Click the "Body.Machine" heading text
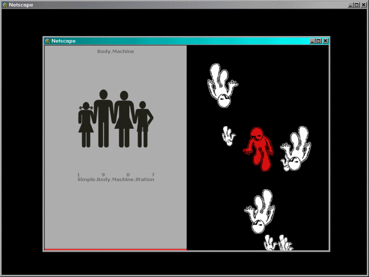 click(116, 51)
